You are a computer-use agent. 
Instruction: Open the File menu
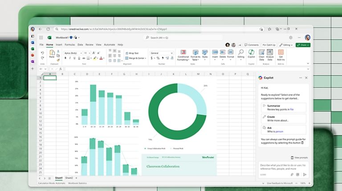pos(41,44)
